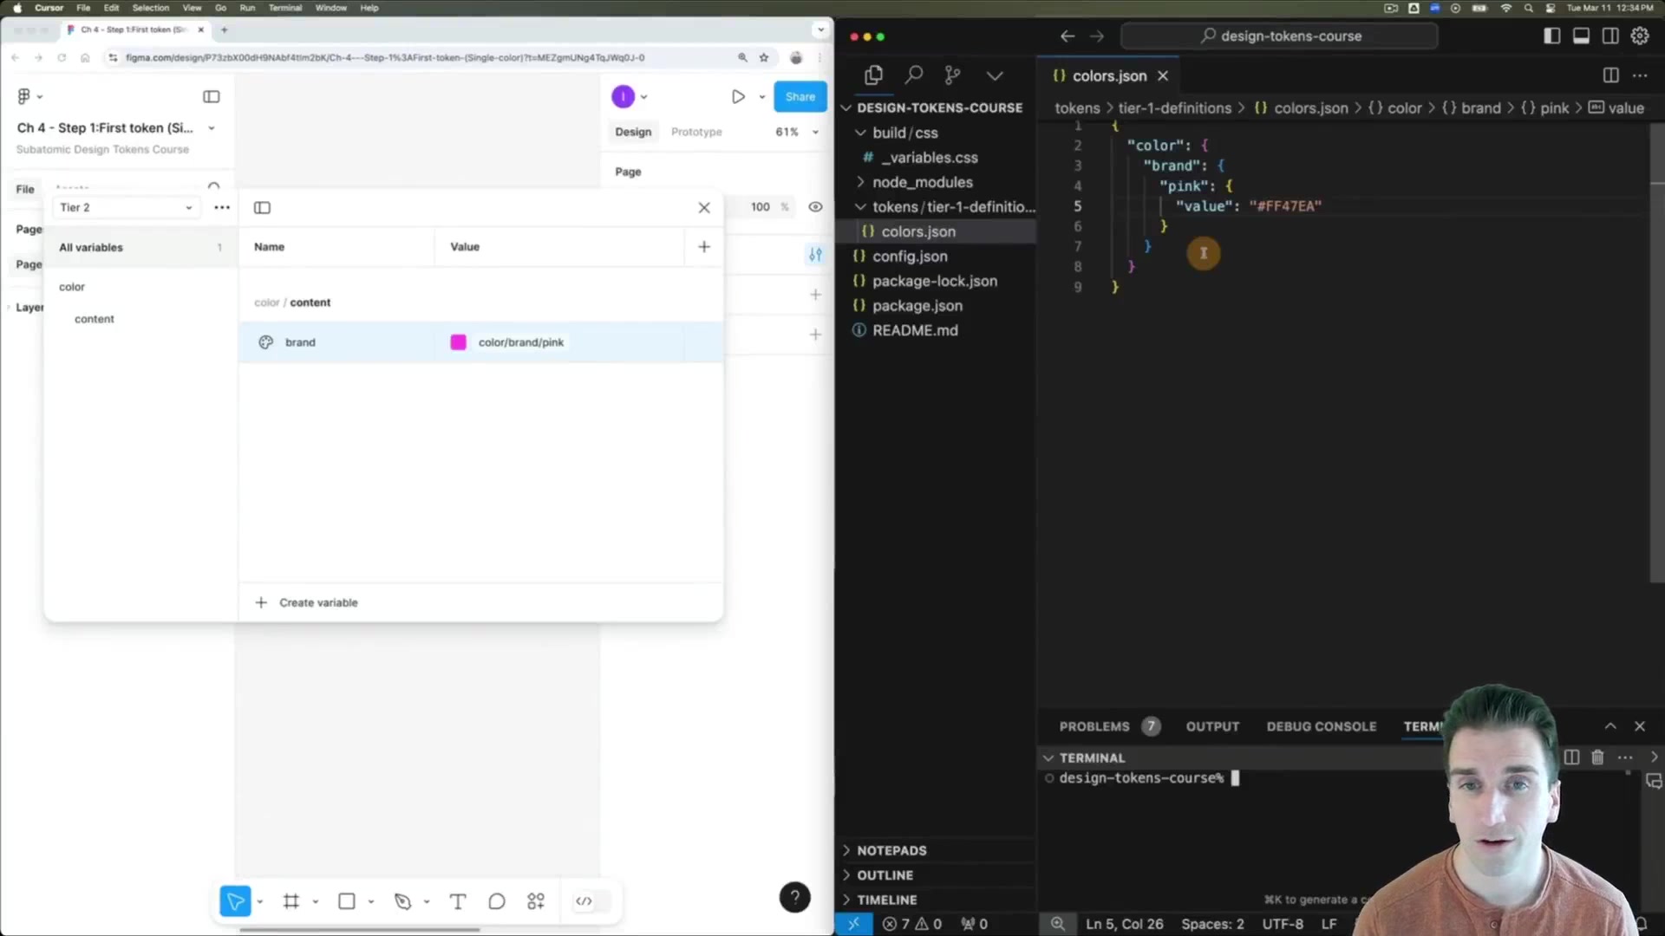
Task: Toggle Figma left sidebar panel icon
Action: coord(212,96)
